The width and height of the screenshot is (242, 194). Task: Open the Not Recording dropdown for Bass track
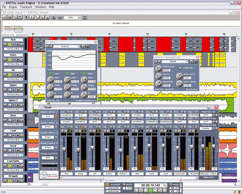[x=13, y=124]
